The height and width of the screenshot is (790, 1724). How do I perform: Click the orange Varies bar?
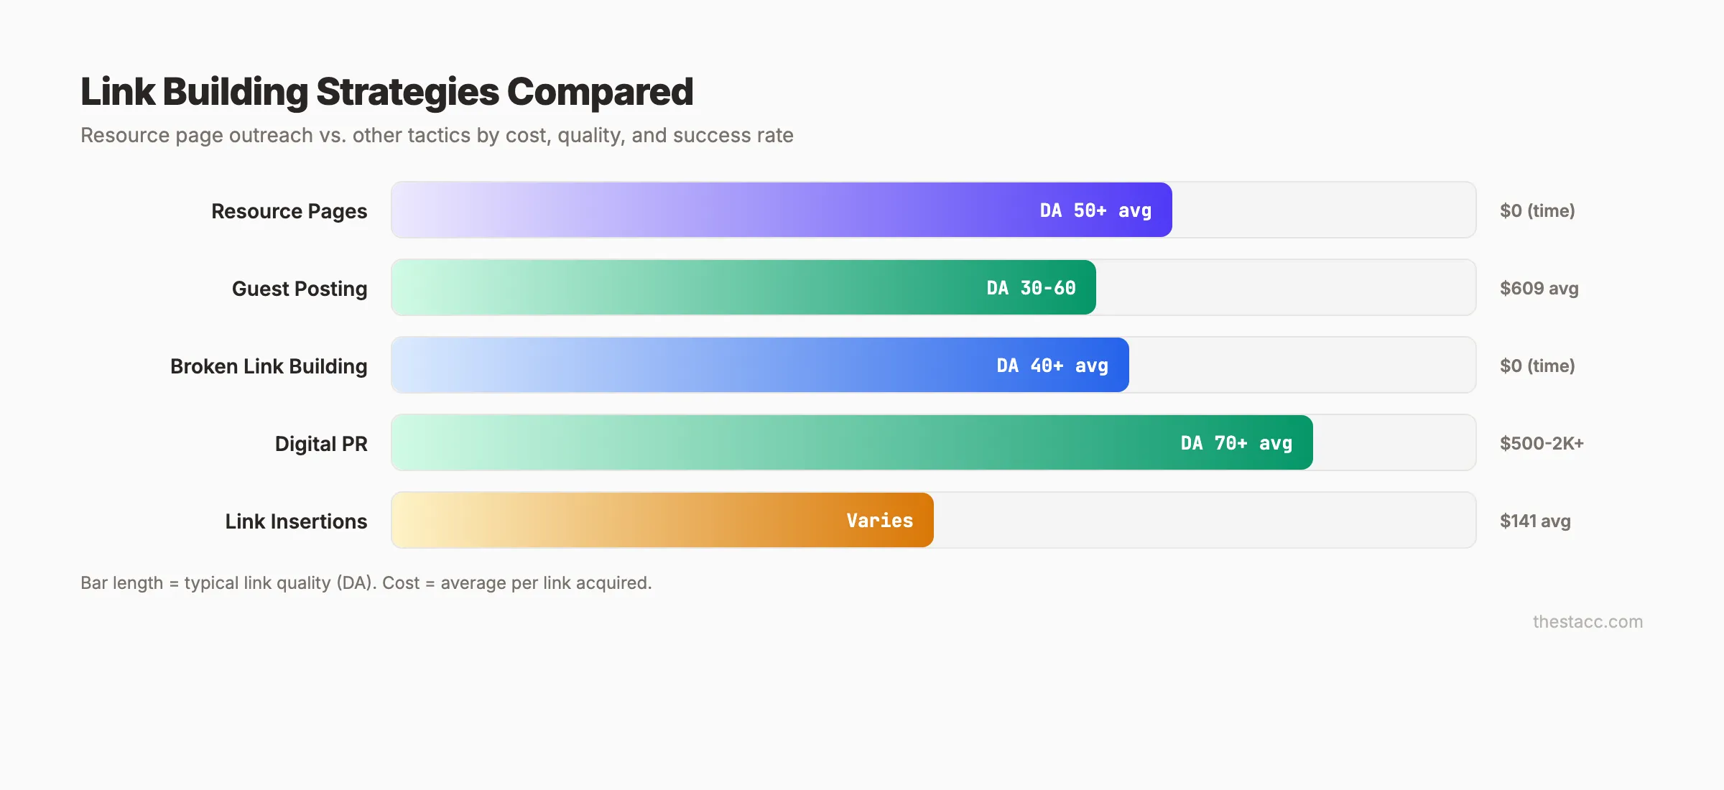pyautogui.click(x=662, y=520)
